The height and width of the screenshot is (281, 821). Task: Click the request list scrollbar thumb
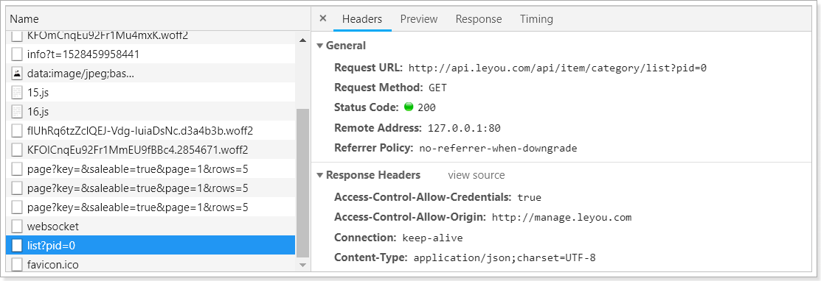pos(302,183)
